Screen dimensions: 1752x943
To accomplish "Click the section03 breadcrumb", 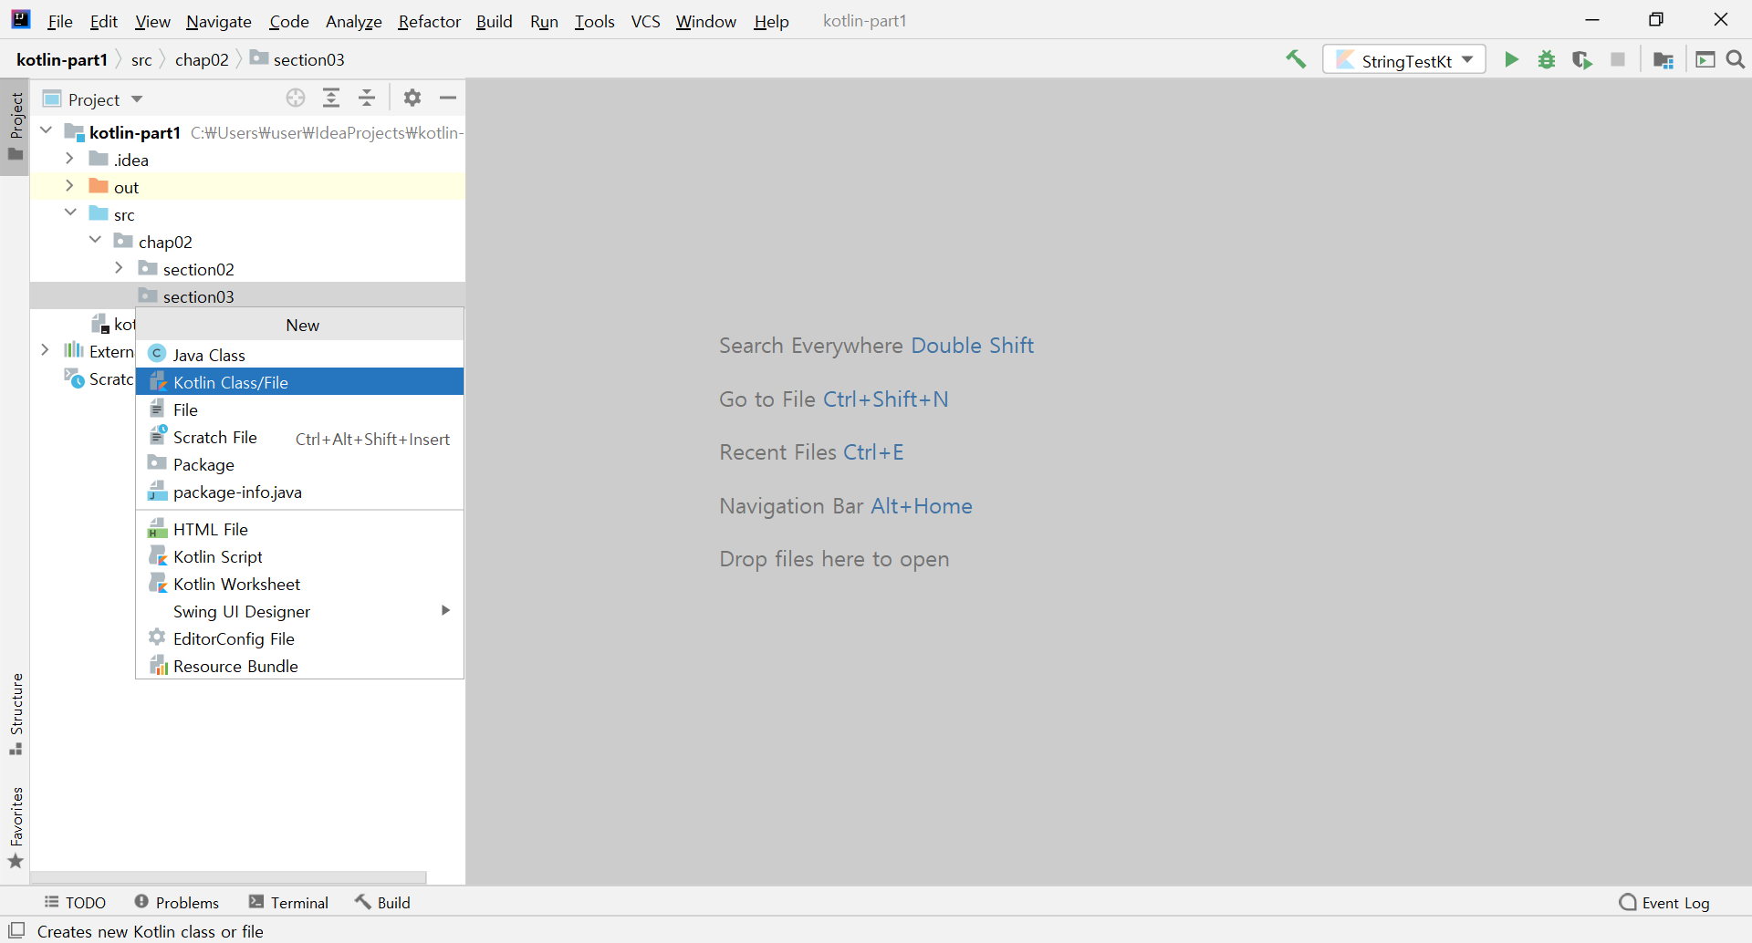I will click(297, 59).
